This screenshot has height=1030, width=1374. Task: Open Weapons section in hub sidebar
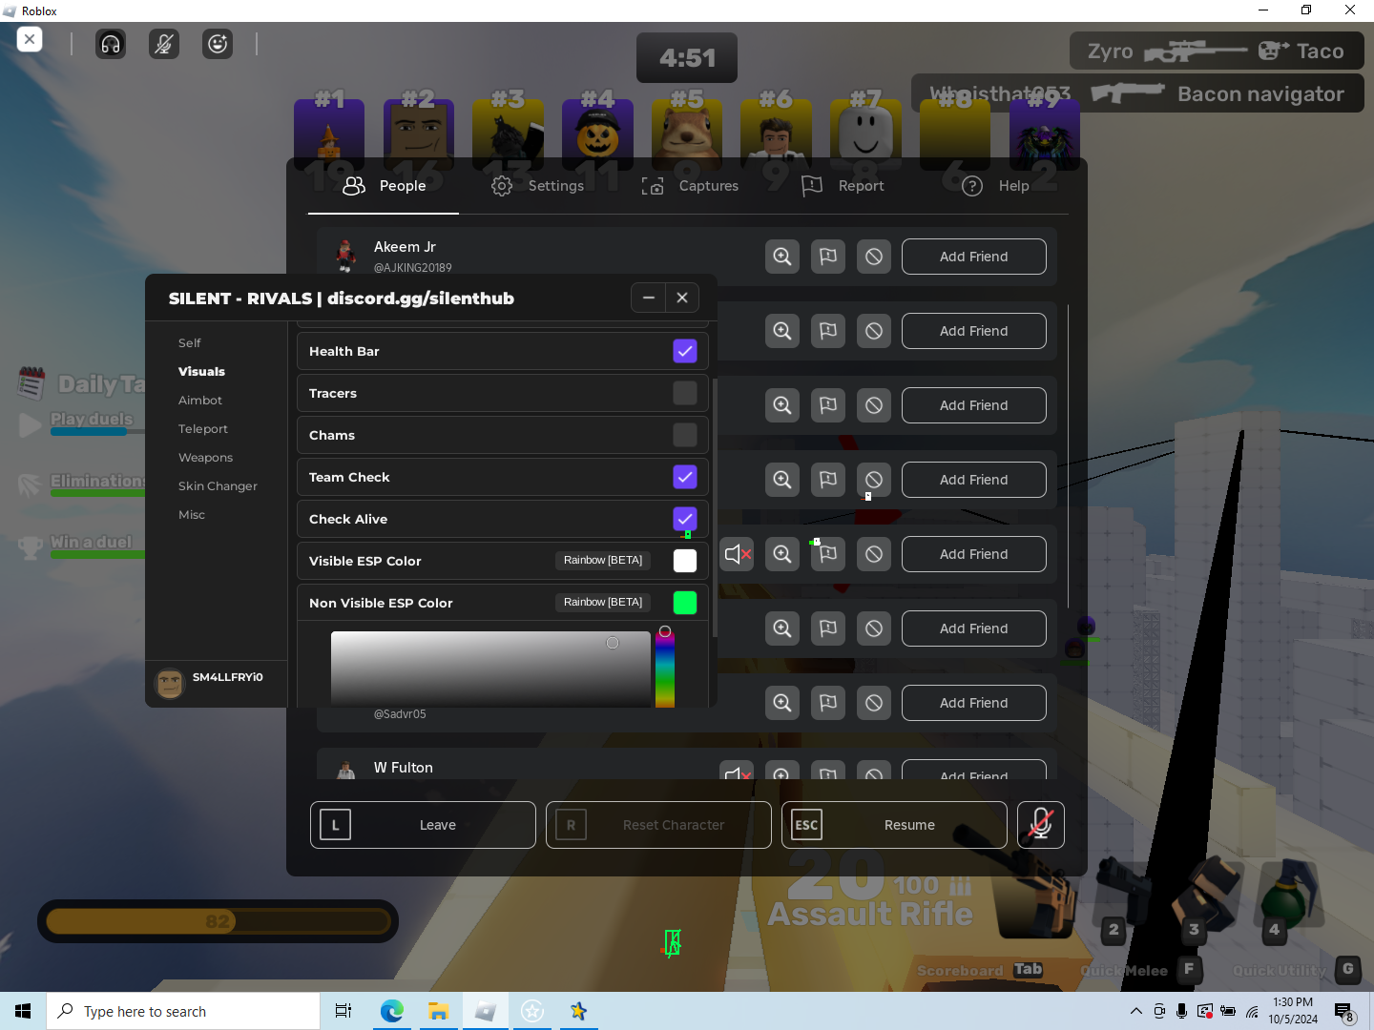pyautogui.click(x=205, y=458)
